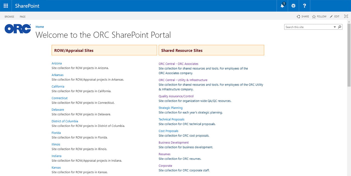Open the Kansas site link
Viewport: 351px width, 176px height.
pyautogui.click(x=56, y=168)
